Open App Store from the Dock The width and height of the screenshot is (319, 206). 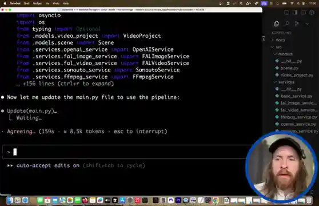pyautogui.click(x=122, y=200)
